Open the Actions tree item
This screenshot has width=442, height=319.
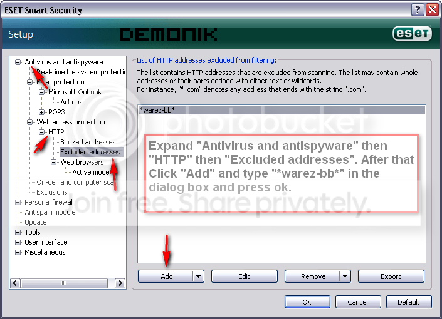coord(71,102)
